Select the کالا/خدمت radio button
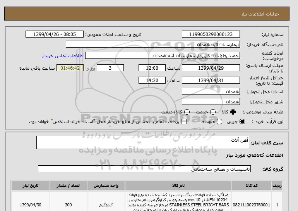This screenshot has width=298, height=211. pyautogui.click(x=187, y=112)
